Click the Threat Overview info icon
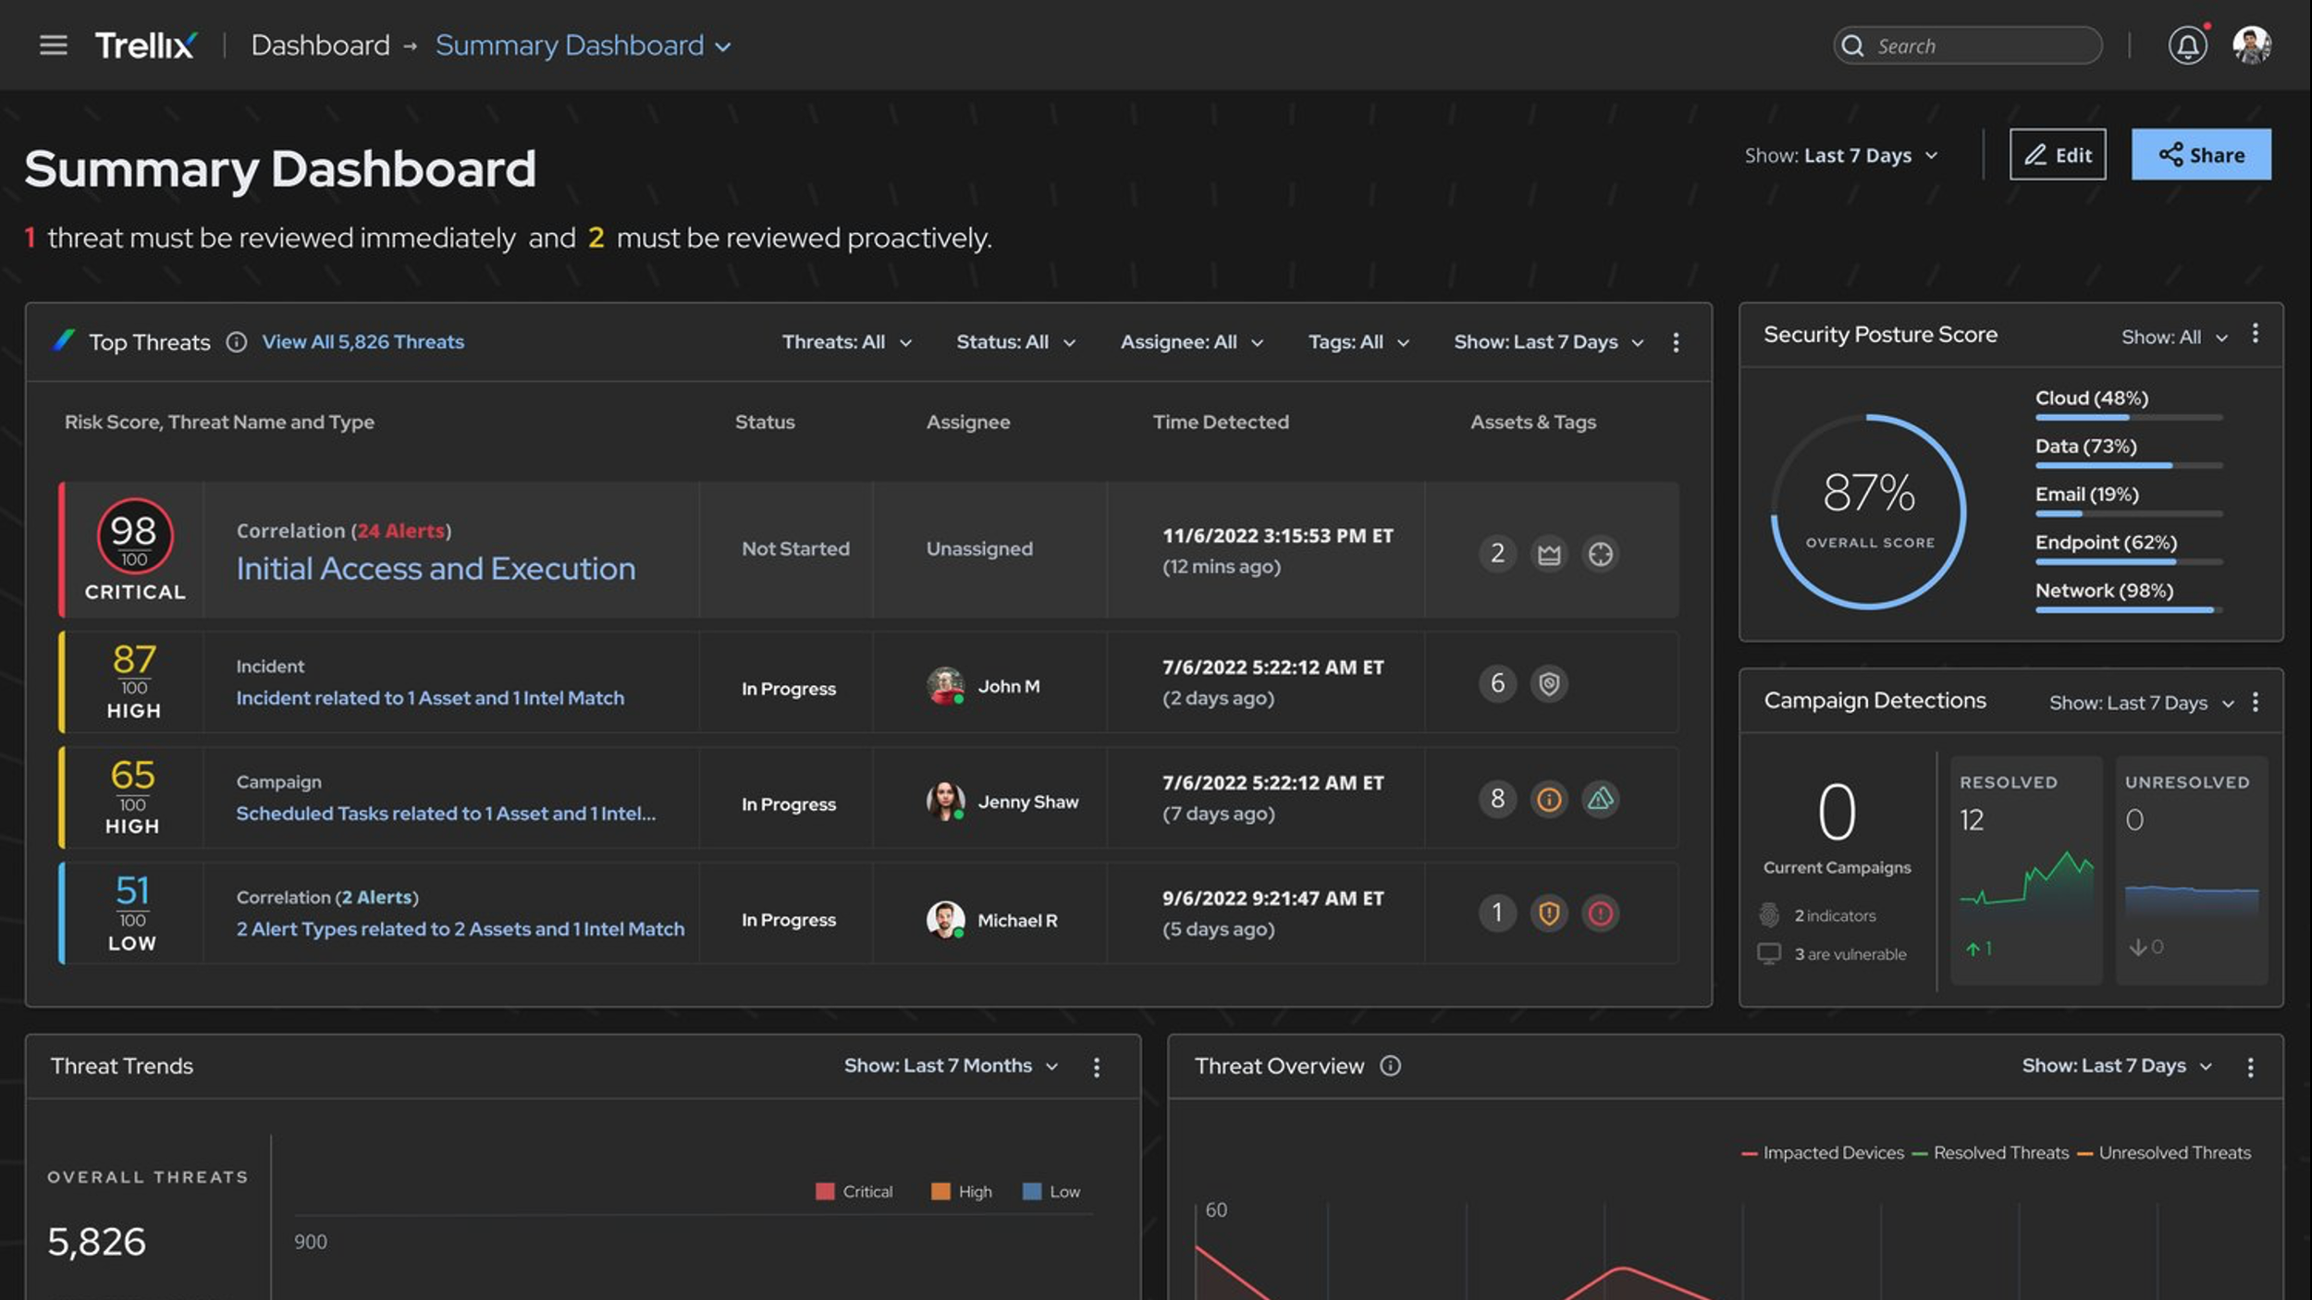The width and height of the screenshot is (2312, 1300). pyautogui.click(x=1390, y=1066)
